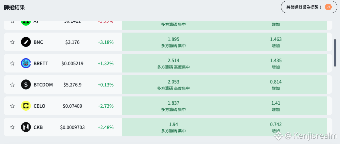Open the BTCDOM coin name link

tap(43, 85)
